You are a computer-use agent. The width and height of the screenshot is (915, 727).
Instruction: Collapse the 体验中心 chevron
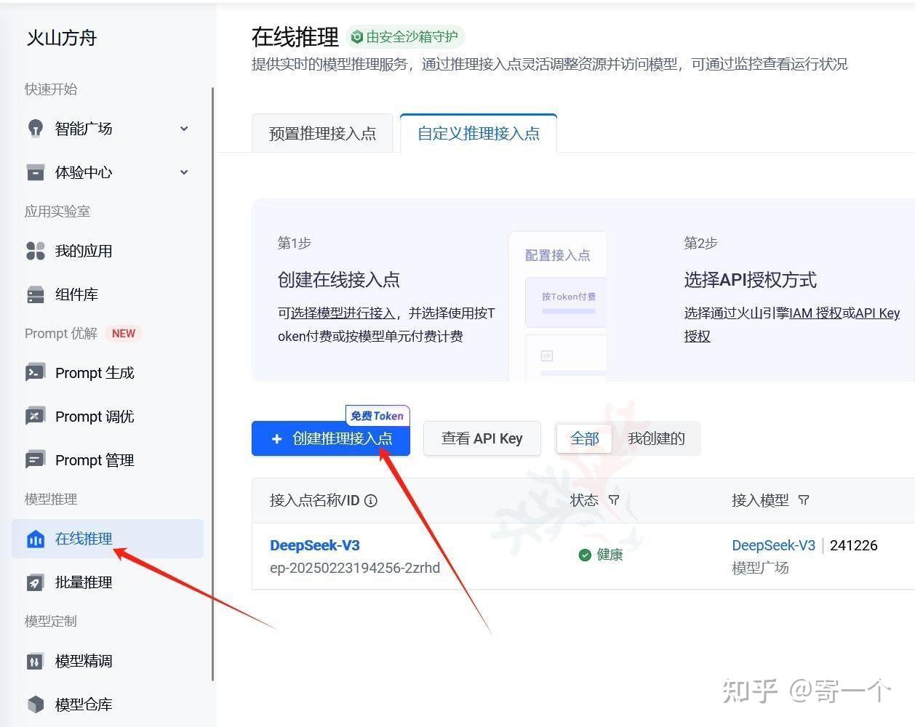pyautogui.click(x=184, y=172)
